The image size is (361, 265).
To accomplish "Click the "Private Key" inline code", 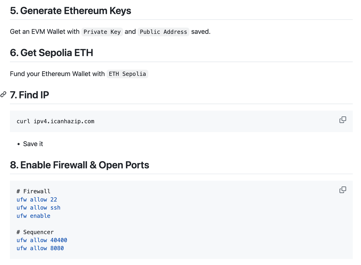I will click(102, 32).
